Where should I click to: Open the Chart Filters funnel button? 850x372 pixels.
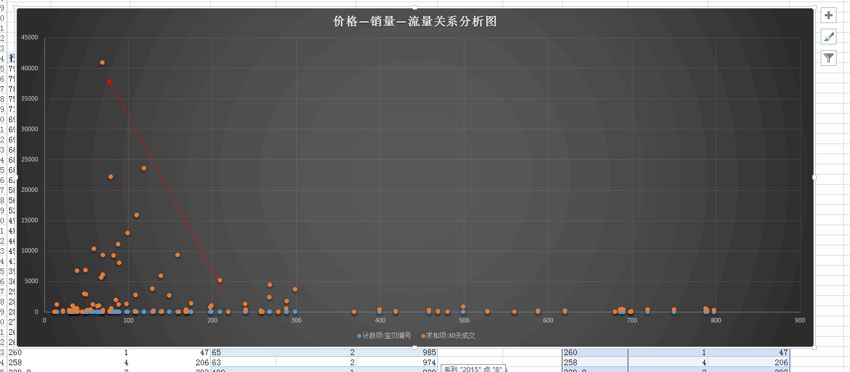[x=829, y=57]
